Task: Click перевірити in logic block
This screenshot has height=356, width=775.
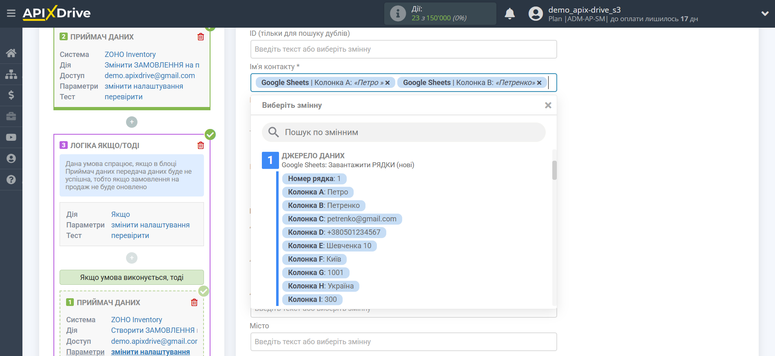Action: (130, 236)
